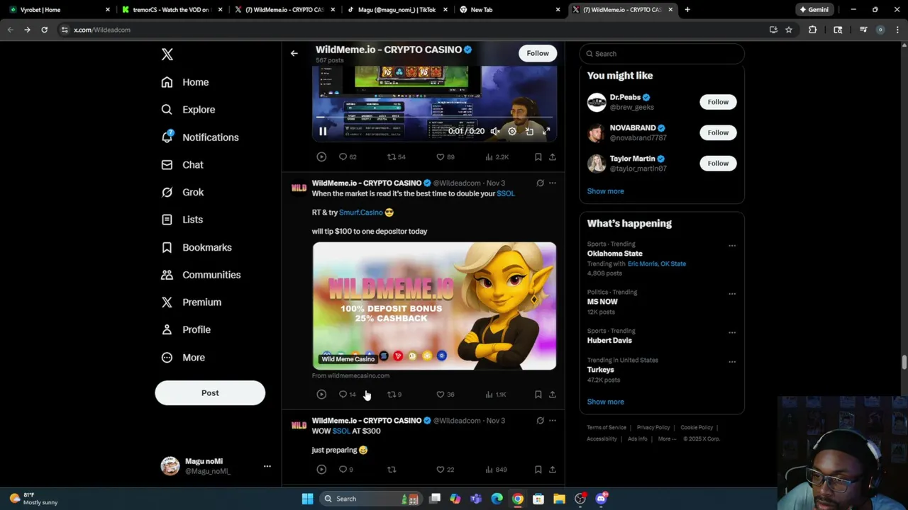Bookmark the WOW $SOL post
This screenshot has height=510, width=908.
pyautogui.click(x=538, y=470)
